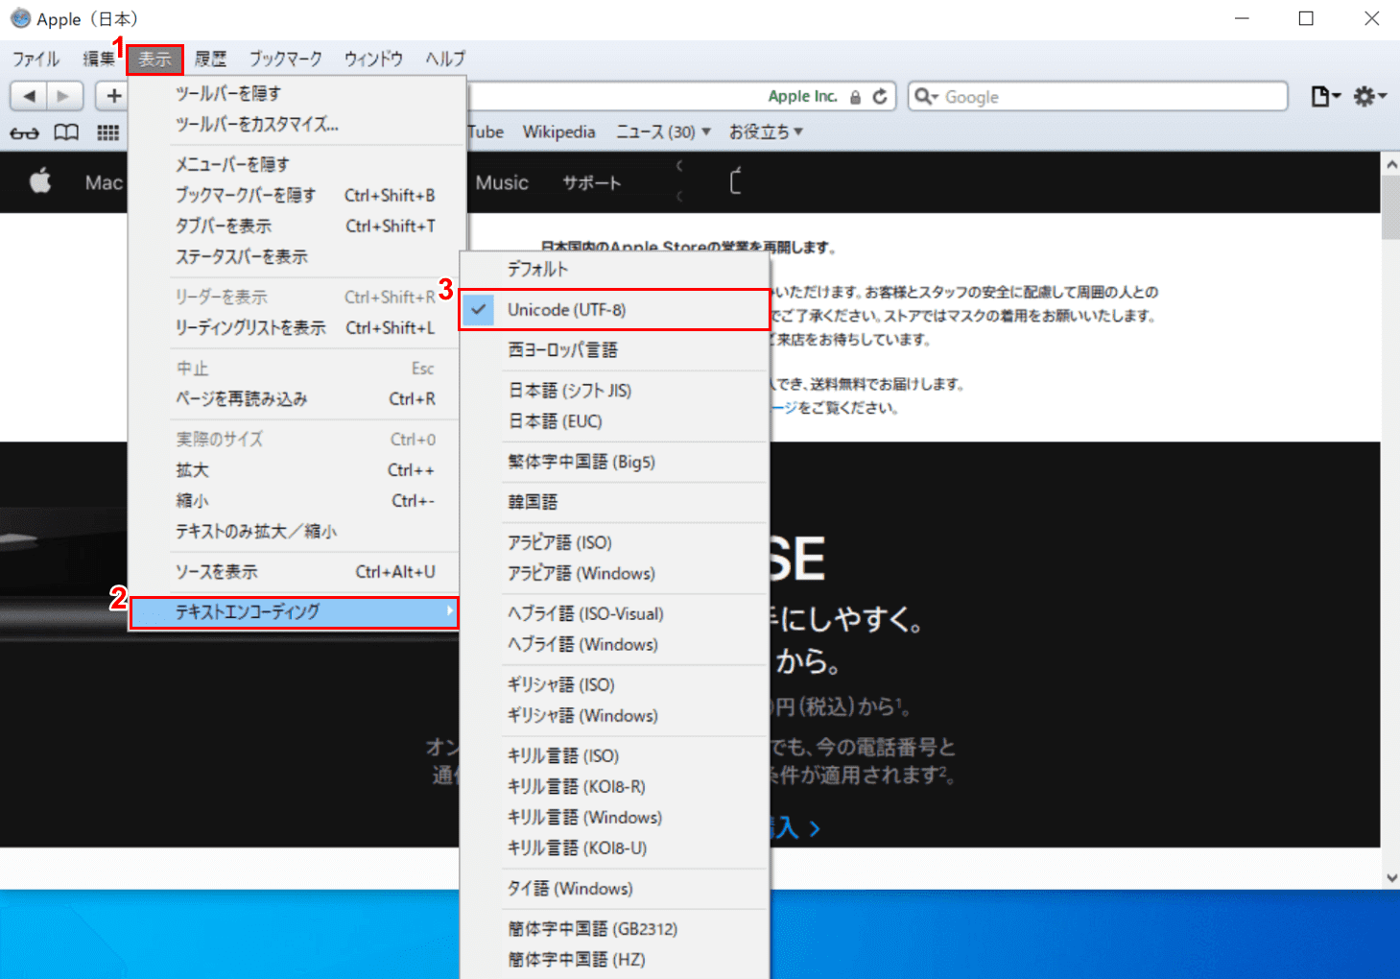The height and width of the screenshot is (979, 1400).
Task: Click the Google search input field
Action: pos(1098,96)
